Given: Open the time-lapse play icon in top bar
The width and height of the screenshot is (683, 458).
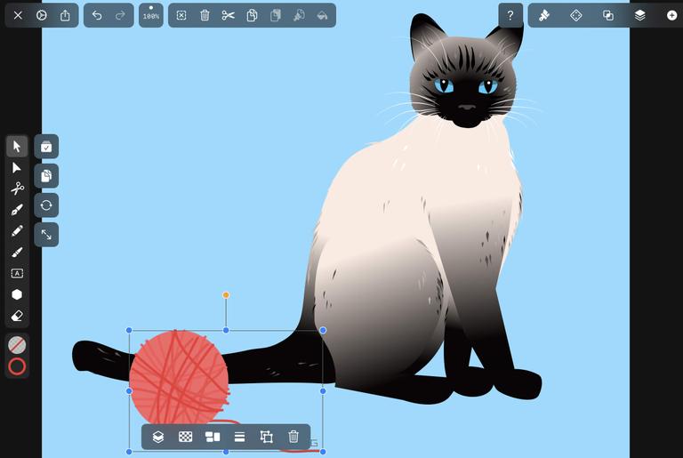Looking at the screenshot, I should 42,16.
